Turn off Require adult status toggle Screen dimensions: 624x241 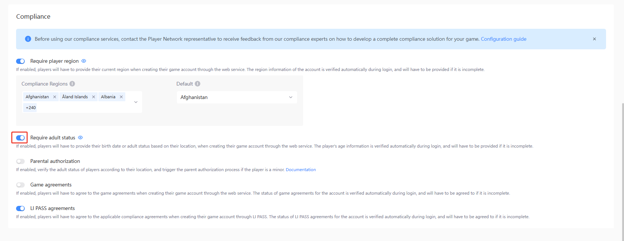coord(21,138)
